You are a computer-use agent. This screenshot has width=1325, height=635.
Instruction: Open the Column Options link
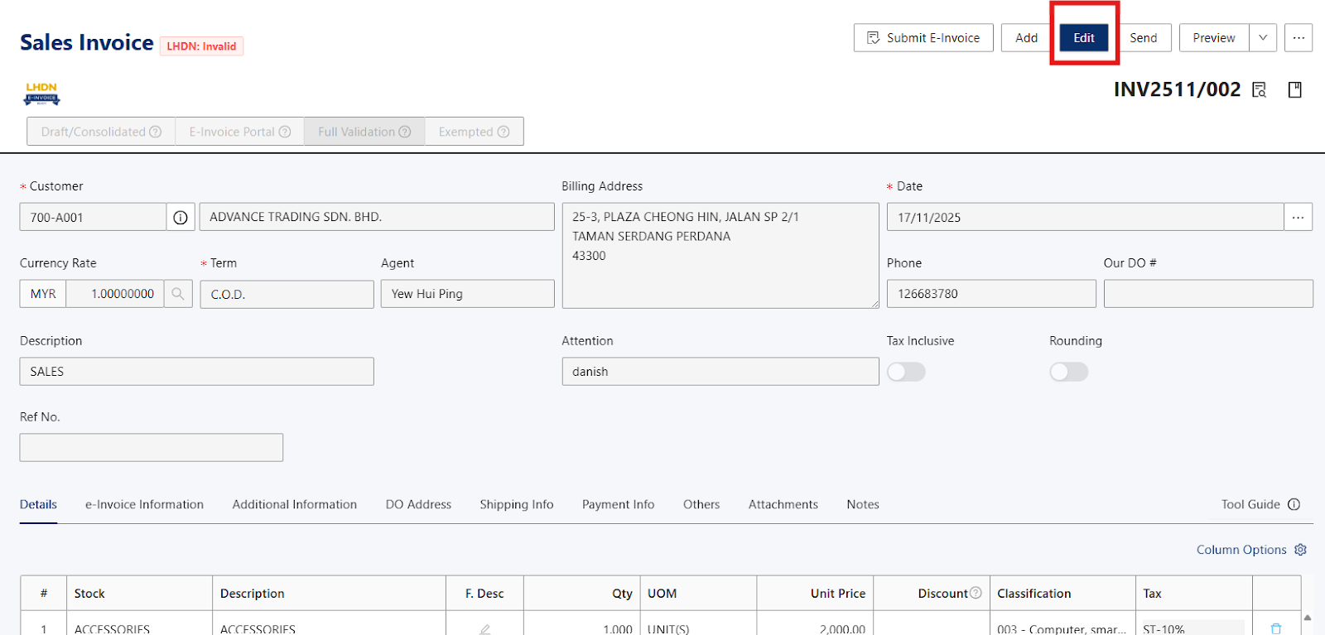[x=1241, y=550]
